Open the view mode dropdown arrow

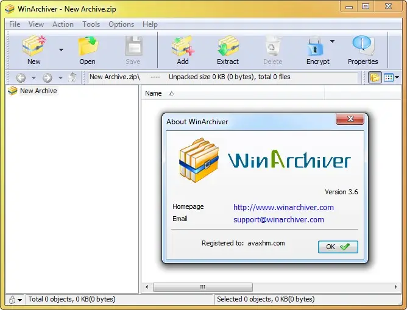(x=397, y=77)
